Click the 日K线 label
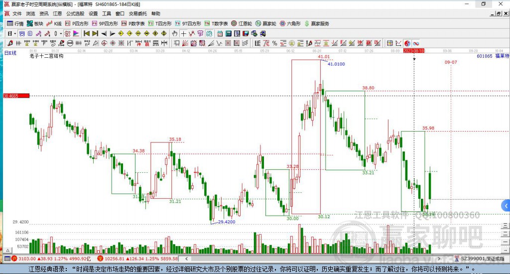Viewport: 510px width, 274px height. pyautogui.click(x=10, y=53)
